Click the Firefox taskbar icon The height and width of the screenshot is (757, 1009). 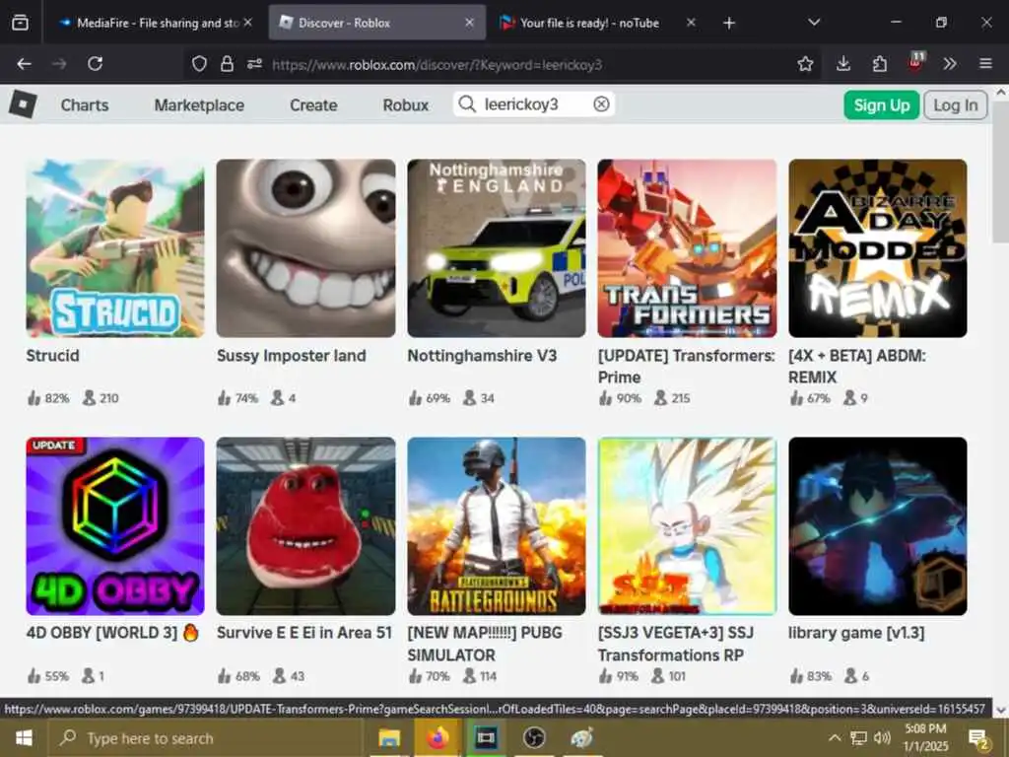437,738
